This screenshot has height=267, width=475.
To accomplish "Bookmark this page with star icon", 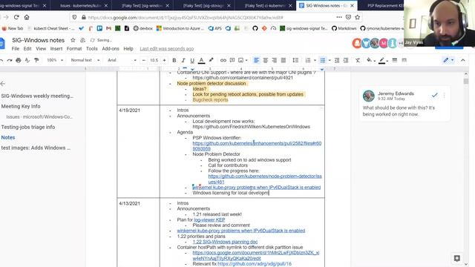I will click(358, 17).
